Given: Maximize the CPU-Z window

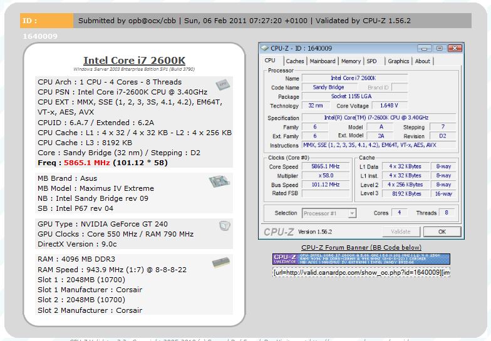Looking at the screenshot, I should [440, 49].
